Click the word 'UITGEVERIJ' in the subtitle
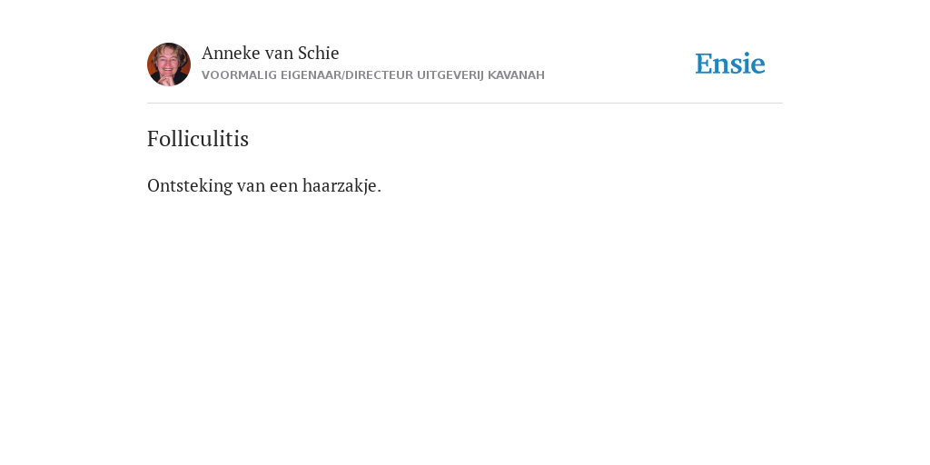Image resolution: width=930 pixels, height=465 pixels. pos(450,75)
